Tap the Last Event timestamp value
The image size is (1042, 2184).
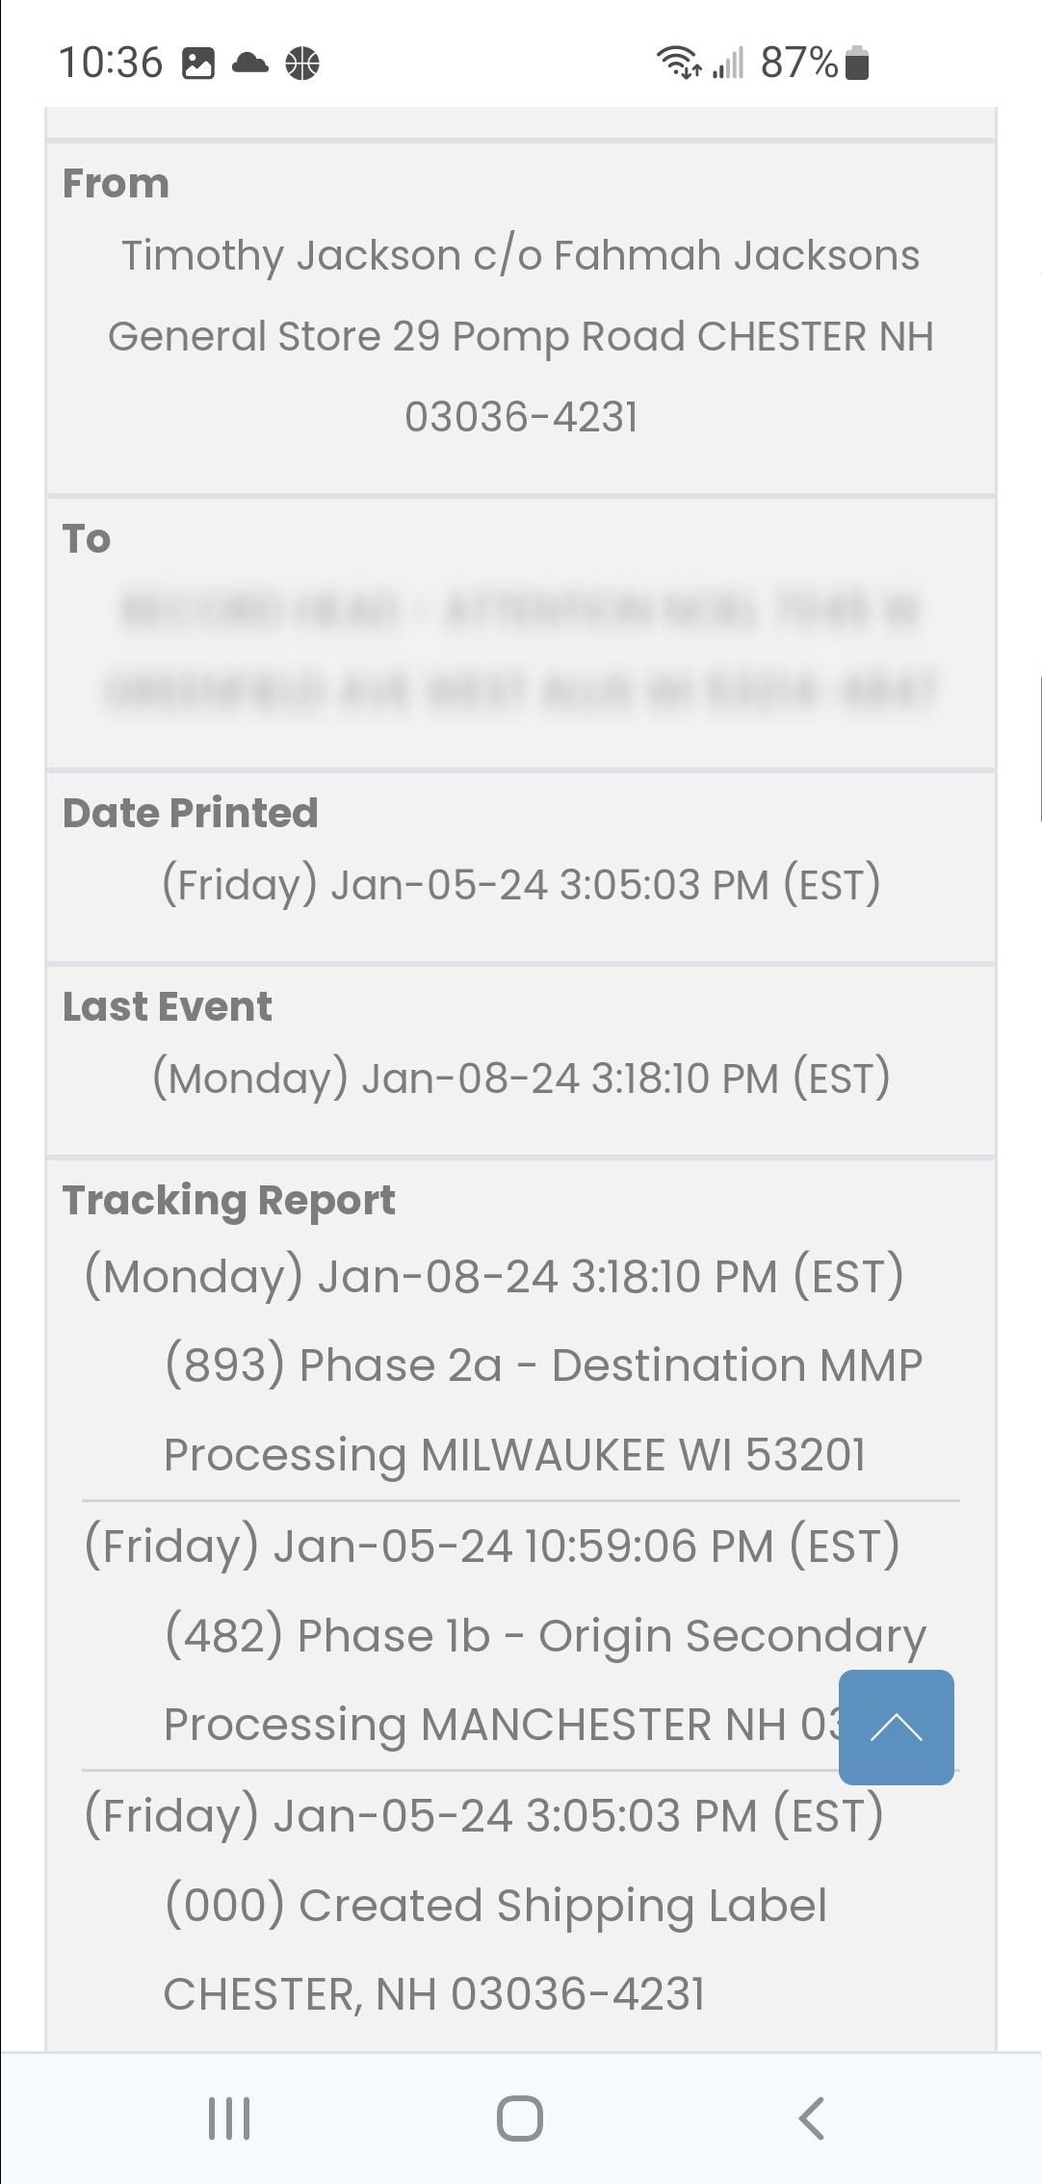pyautogui.click(x=520, y=1078)
